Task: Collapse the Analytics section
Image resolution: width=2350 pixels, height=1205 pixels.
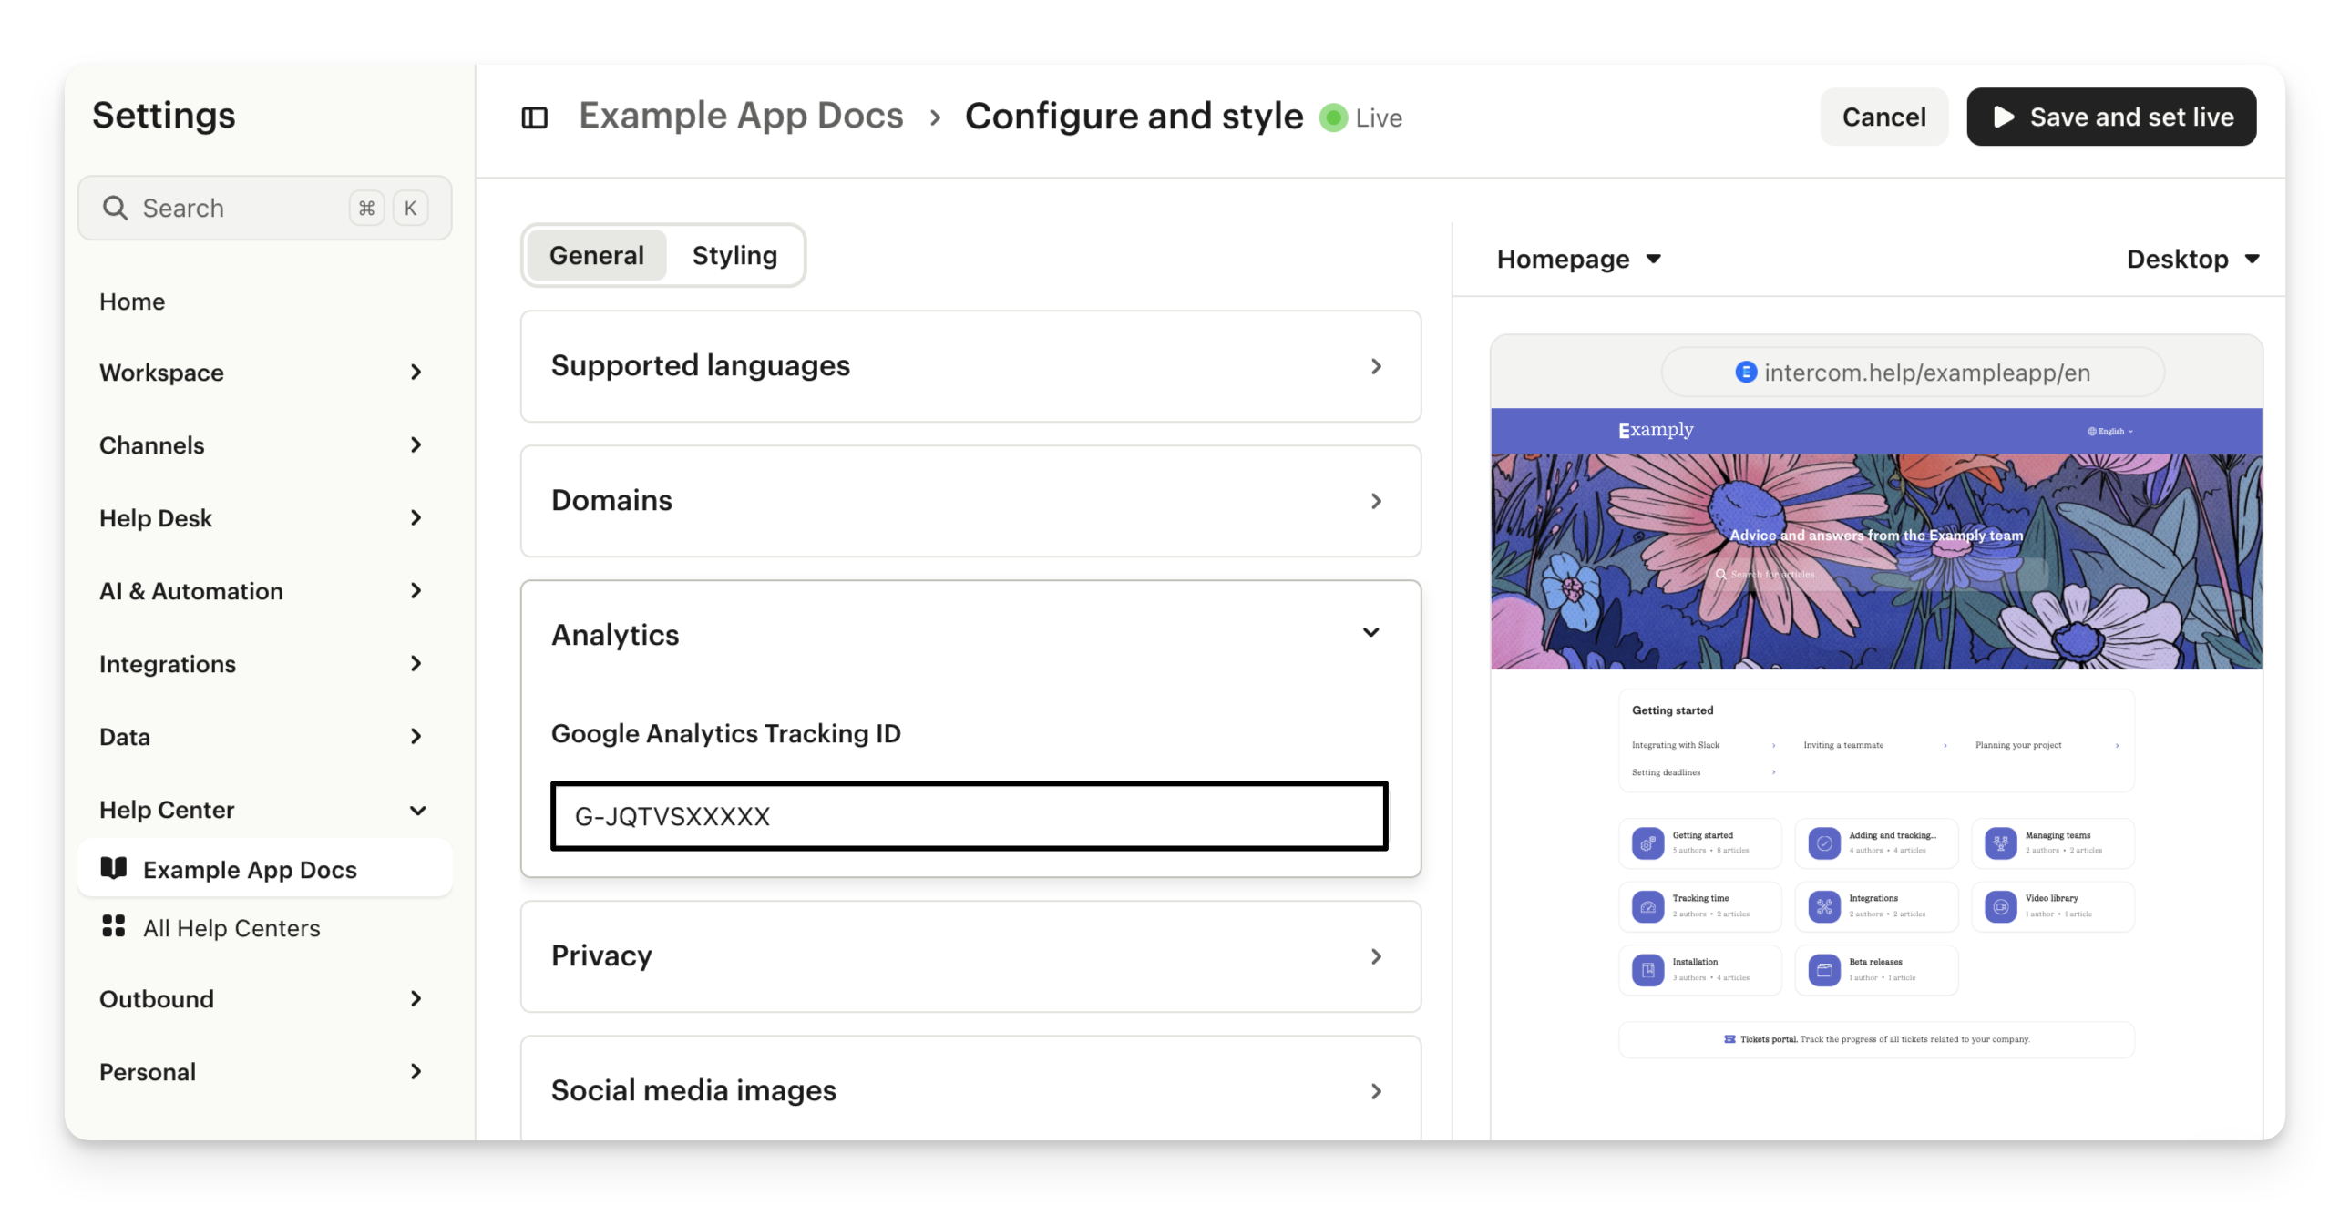Action: 1370,633
